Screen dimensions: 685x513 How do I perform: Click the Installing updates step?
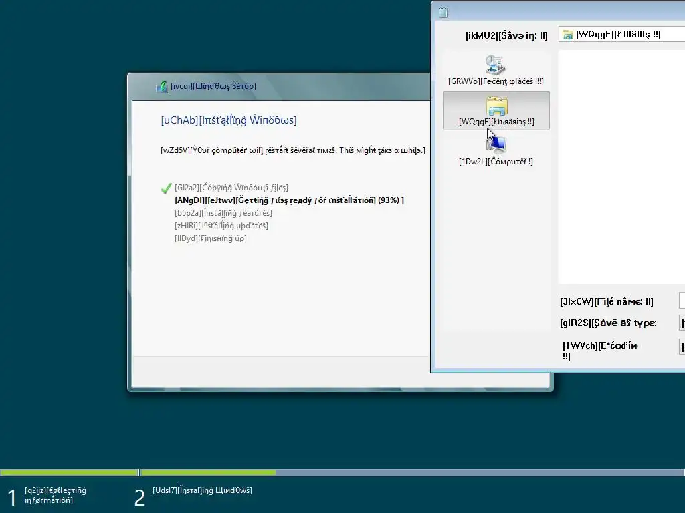click(x=221, y=226)
